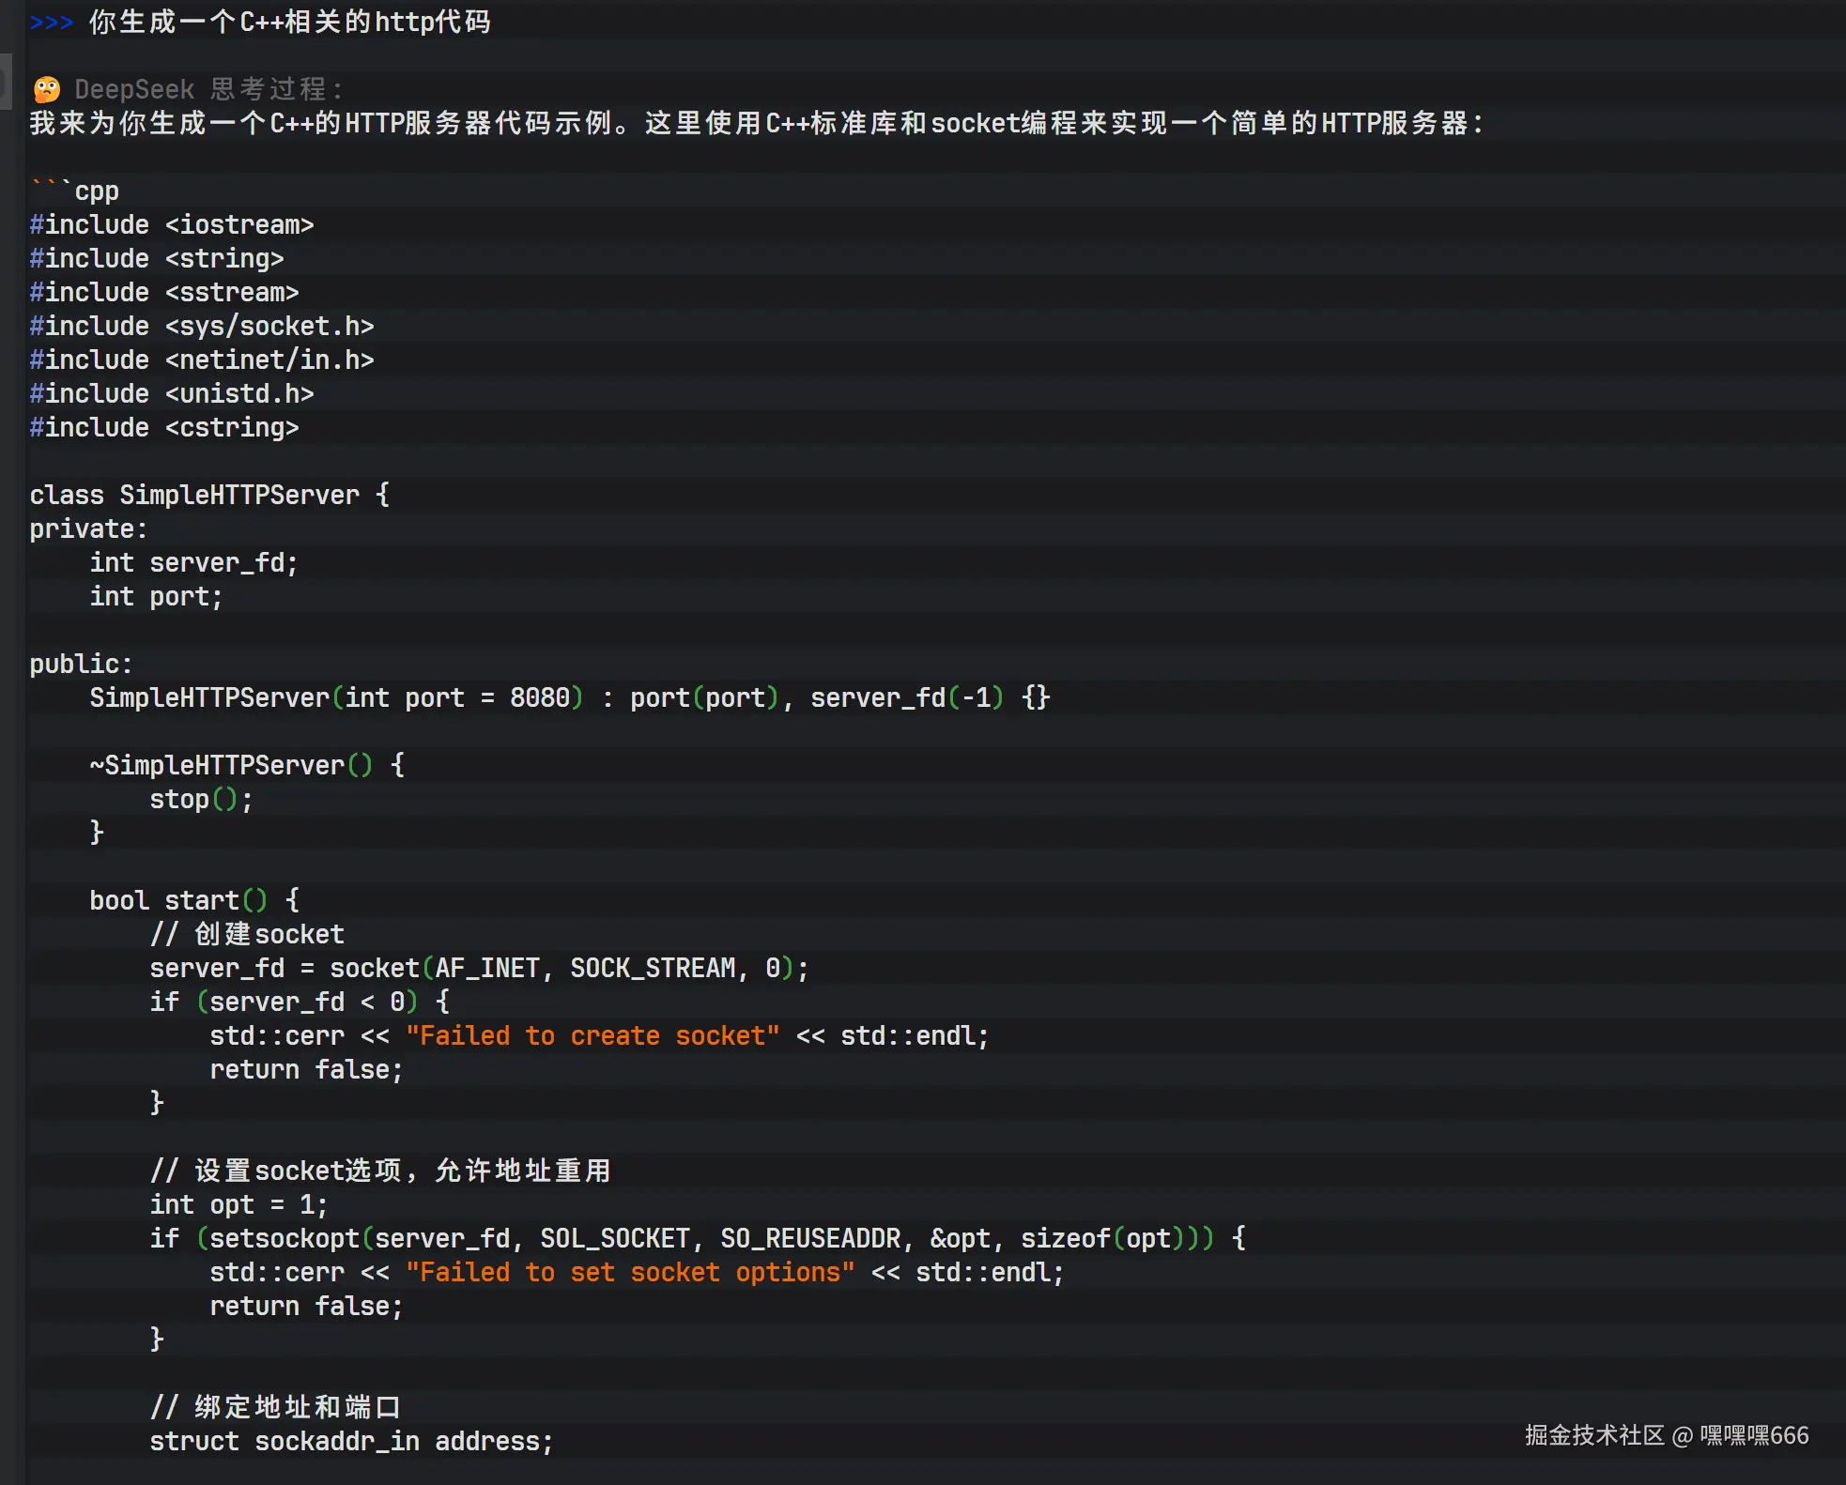Click the SO_REUSEADDR constant
1846x1485 pixels.
pyautogui.click(x=809, y=1239)
